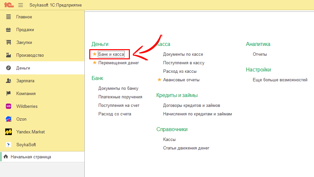Click Еще больше возможностей setting
Screen dimensions: 314x177
point(280,80)
